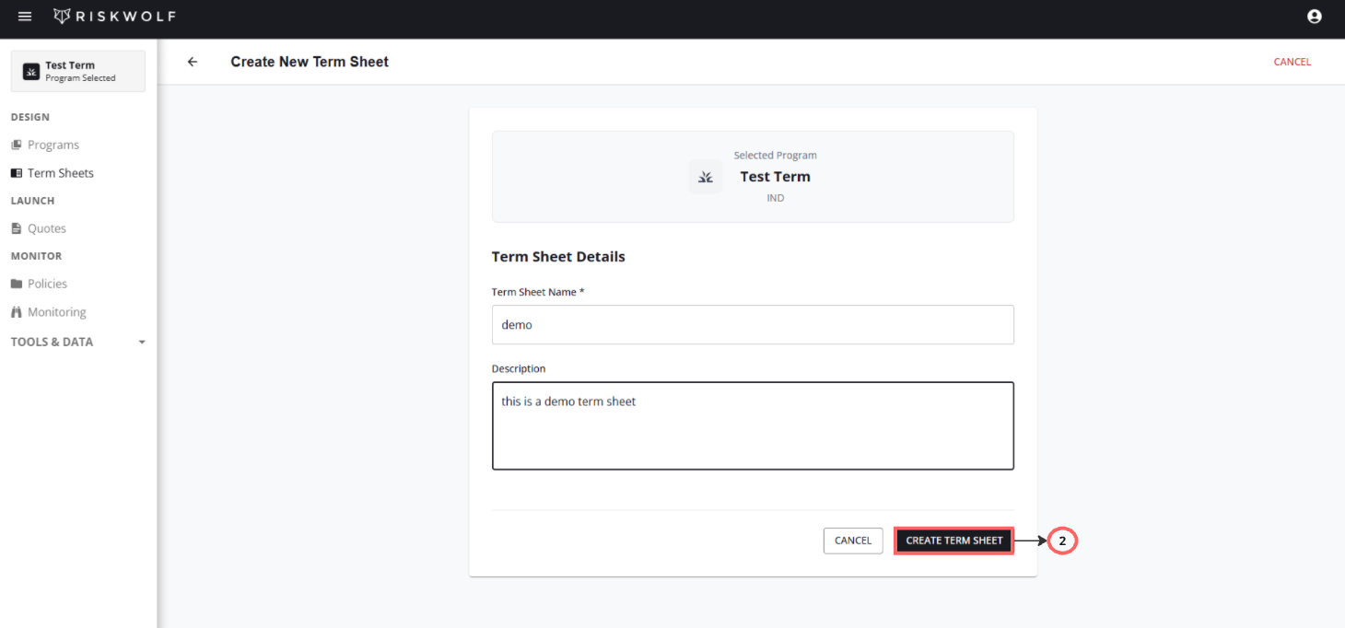Open the user account profile icon
Screen dimensions: 1345x628
click(x=1314, y=17)
